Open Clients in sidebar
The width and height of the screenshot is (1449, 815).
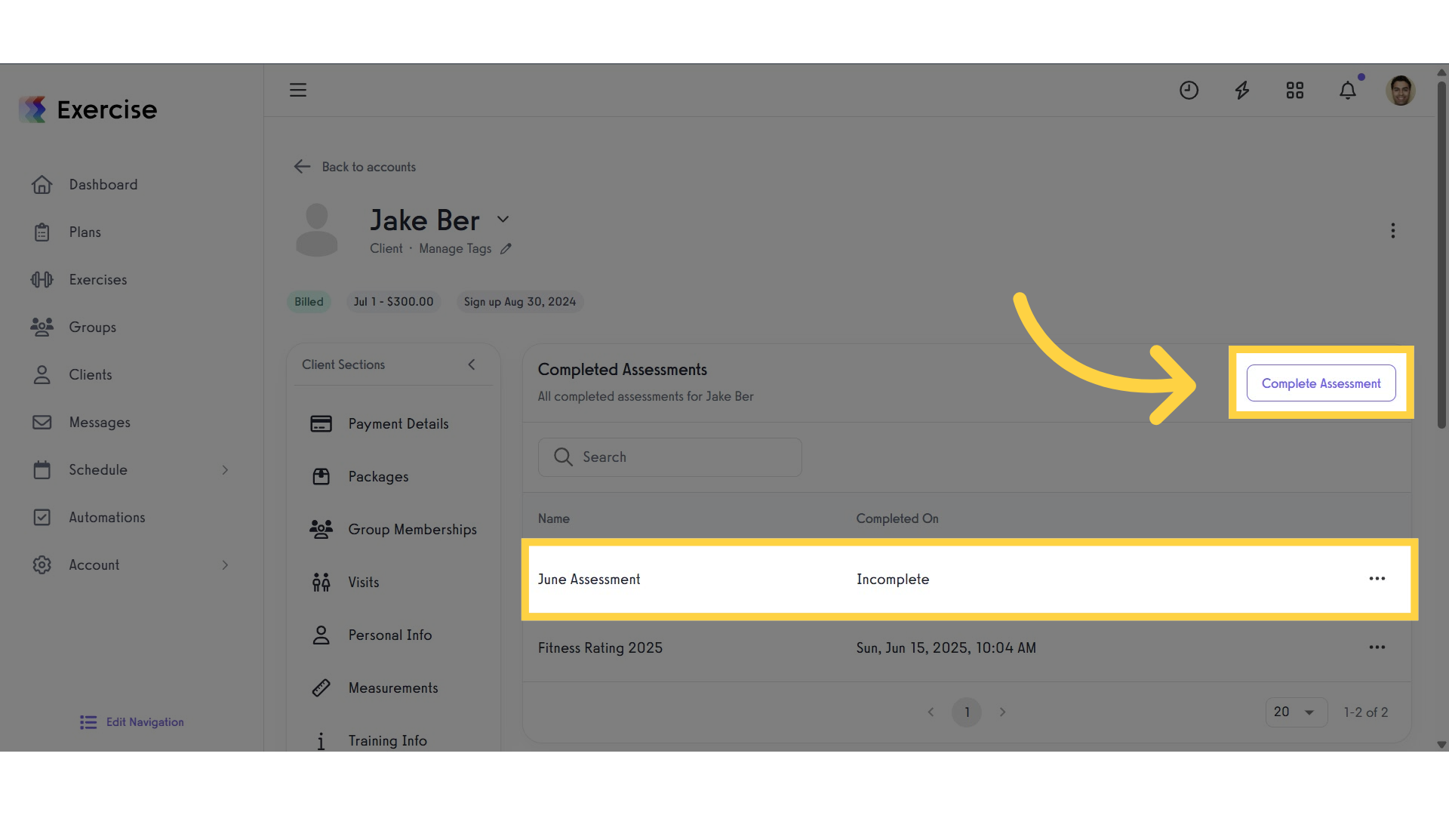click(x=91, y=375)
